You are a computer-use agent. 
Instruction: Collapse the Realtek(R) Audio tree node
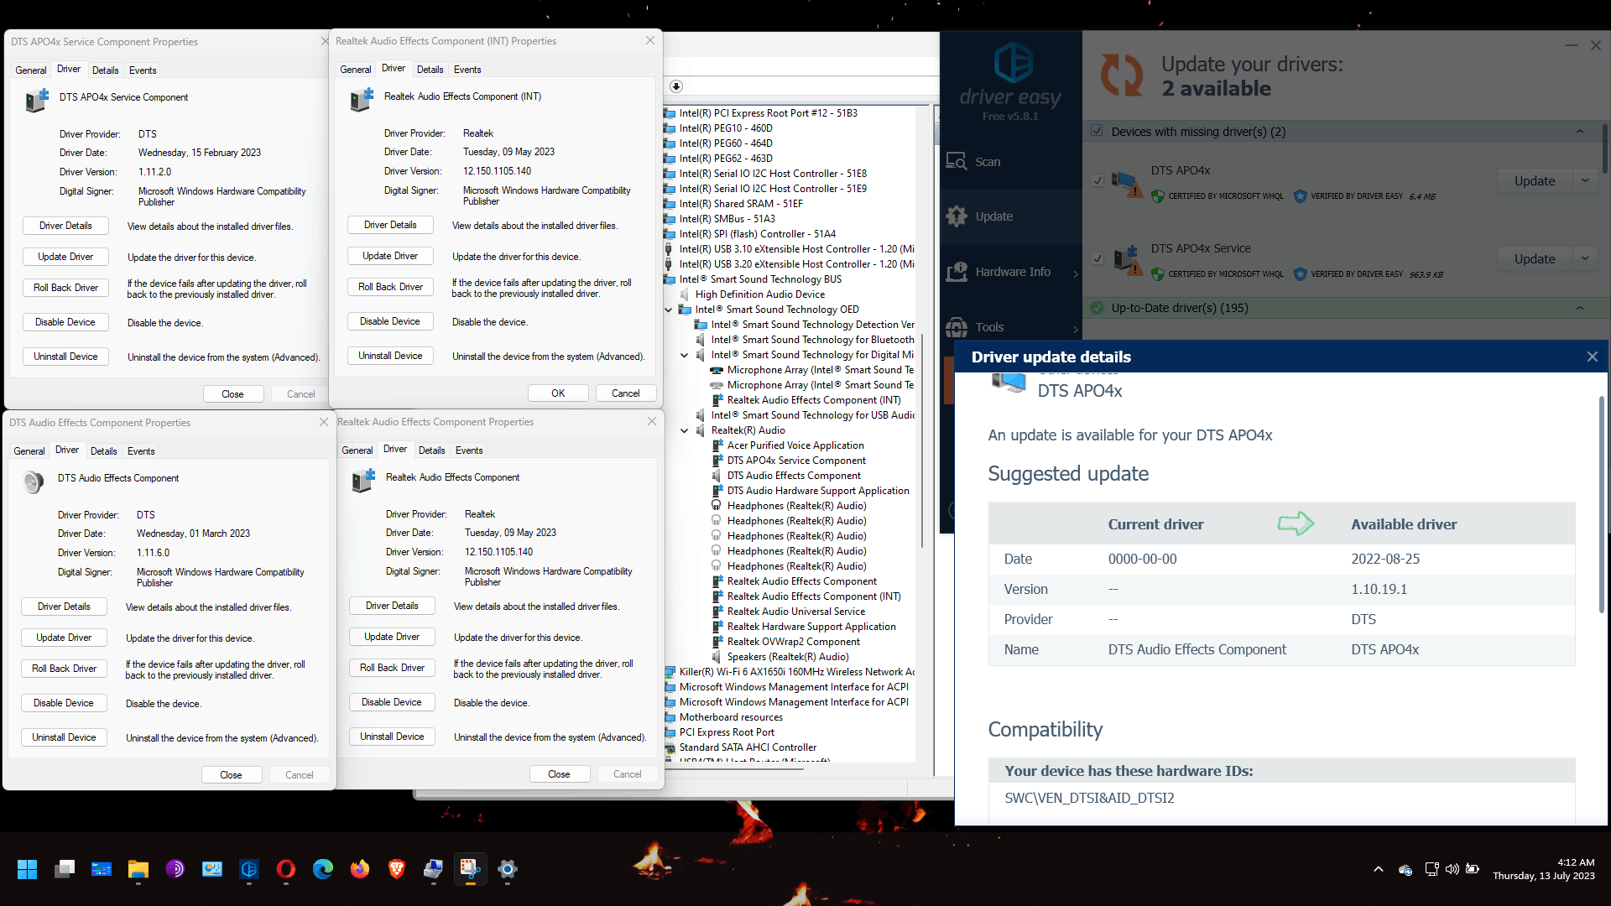point(685,430)
